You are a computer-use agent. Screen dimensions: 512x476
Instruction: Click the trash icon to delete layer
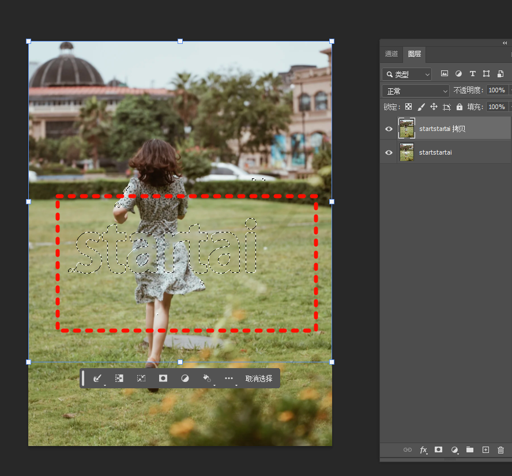[x=500, y=449]
